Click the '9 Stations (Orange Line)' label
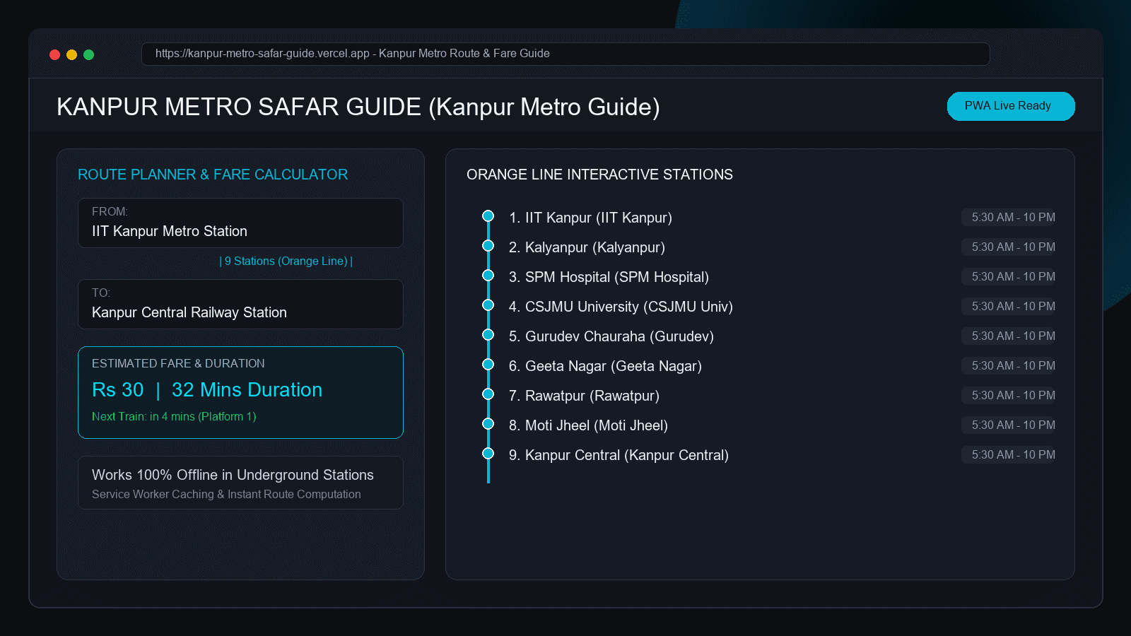Viewport: 1131px width, 636px height. (286, 261)
